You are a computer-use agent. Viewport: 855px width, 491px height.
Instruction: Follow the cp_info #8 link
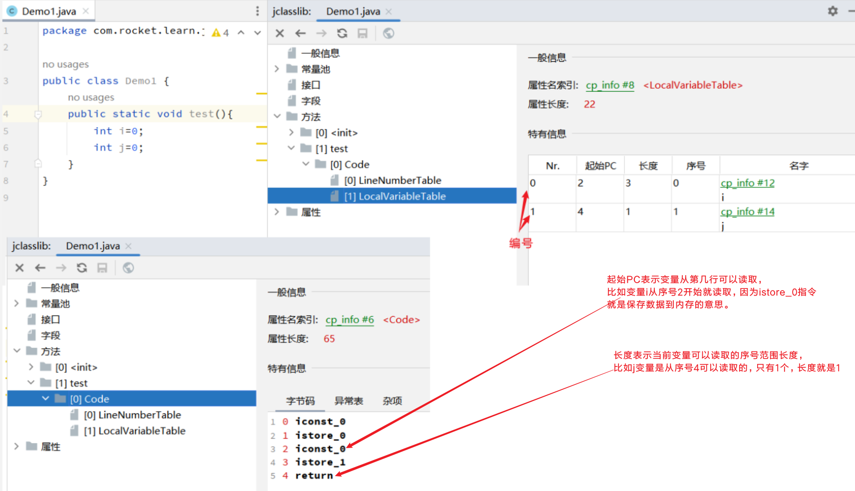point(609,85)
